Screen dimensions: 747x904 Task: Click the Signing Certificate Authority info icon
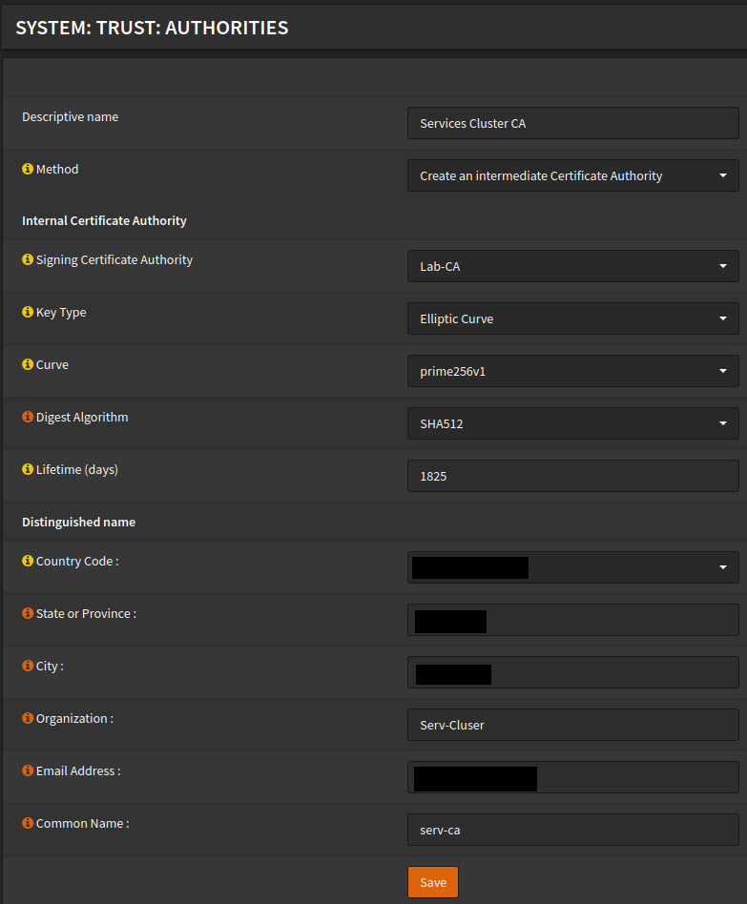click(x=28, y=260)
